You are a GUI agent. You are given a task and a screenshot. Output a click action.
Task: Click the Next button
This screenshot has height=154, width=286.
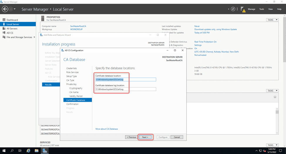pyautogui.click(x=145, y=137)
